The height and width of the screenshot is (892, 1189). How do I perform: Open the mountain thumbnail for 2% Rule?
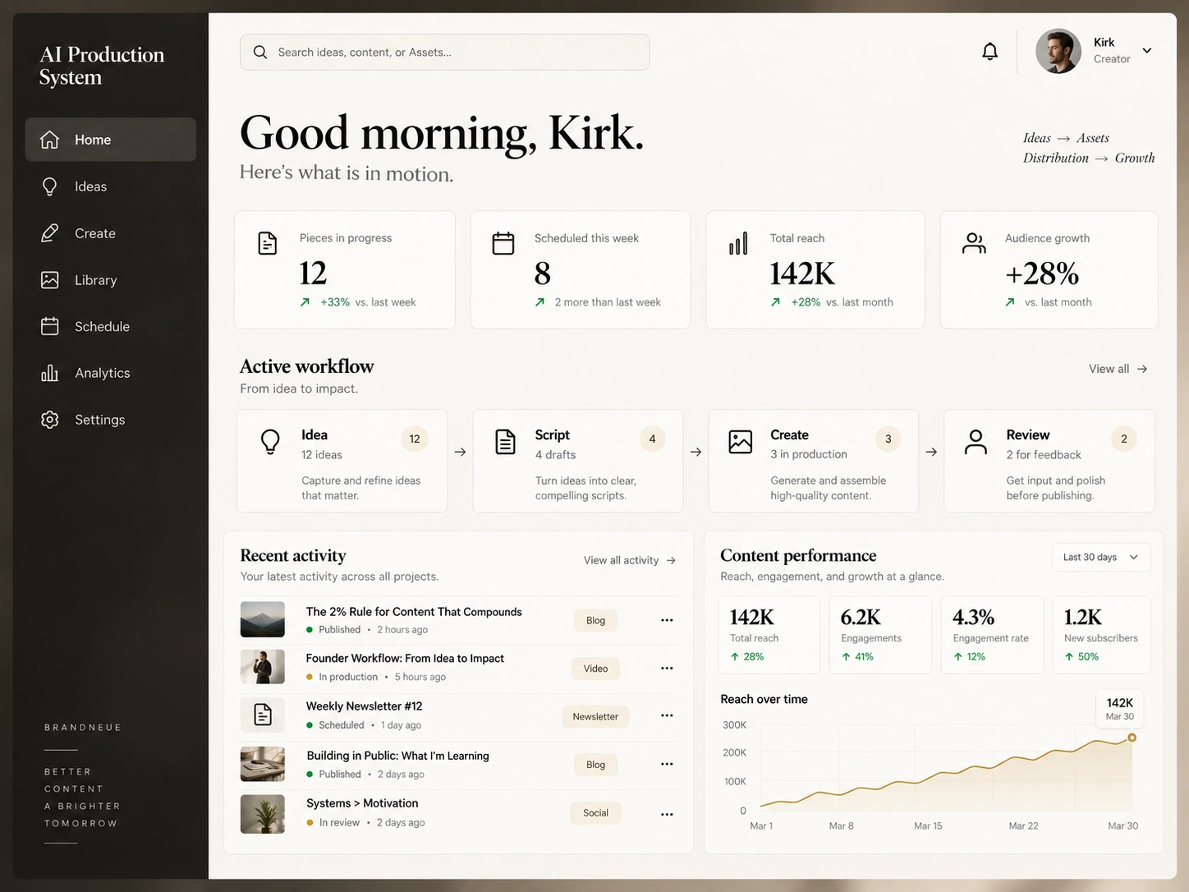(x=263, y=619)
